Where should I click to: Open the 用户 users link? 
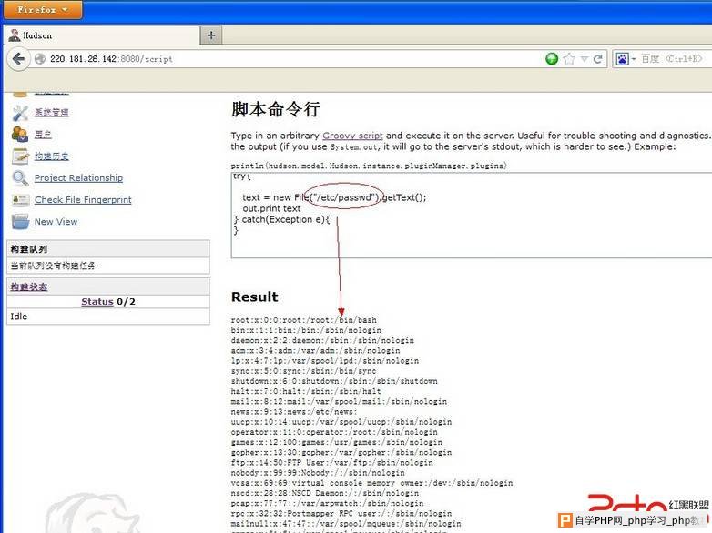point(43,135)
